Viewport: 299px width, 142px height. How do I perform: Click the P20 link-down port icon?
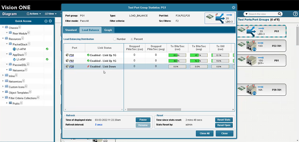67,67
